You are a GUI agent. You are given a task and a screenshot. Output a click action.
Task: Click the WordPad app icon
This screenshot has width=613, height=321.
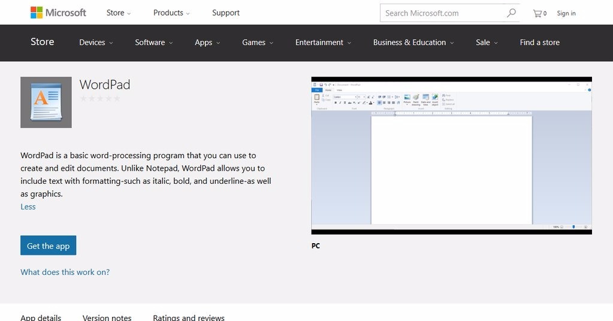pyautogui.click(x=46, y=102)
